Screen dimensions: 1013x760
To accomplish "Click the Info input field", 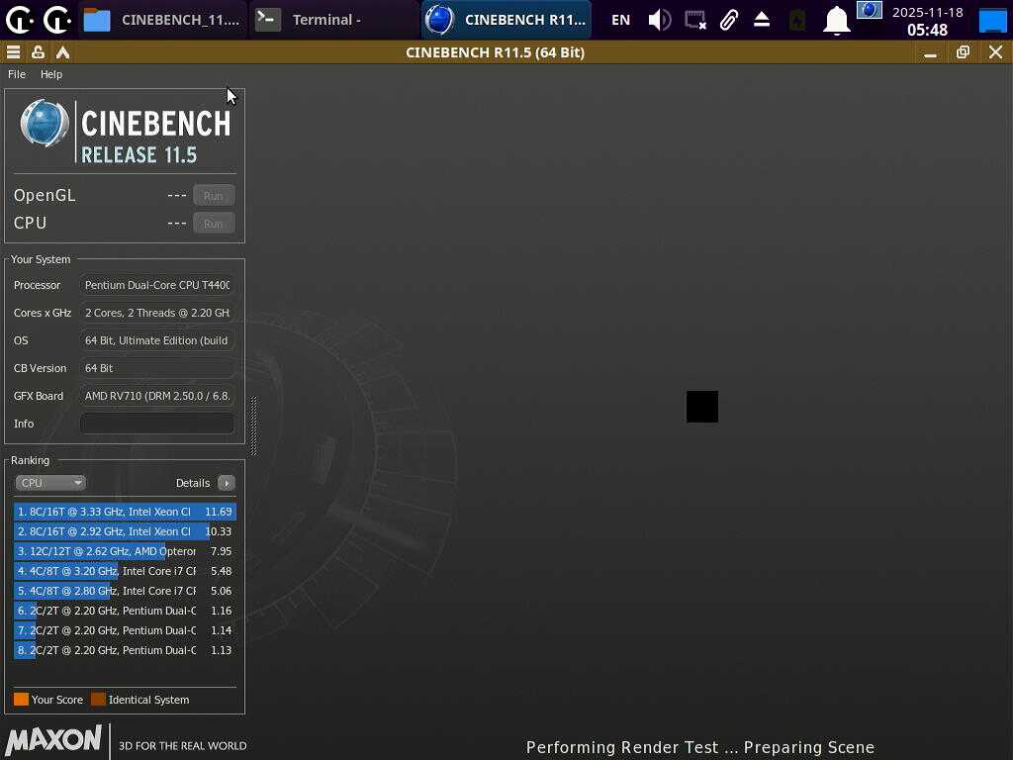I will pyautogui.click(x=157, y=424).
